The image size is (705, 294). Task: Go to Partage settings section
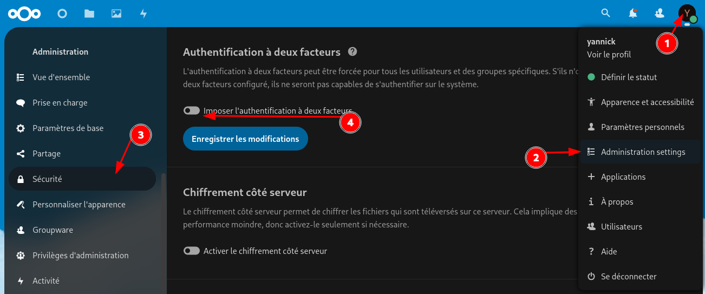point(47,154)
